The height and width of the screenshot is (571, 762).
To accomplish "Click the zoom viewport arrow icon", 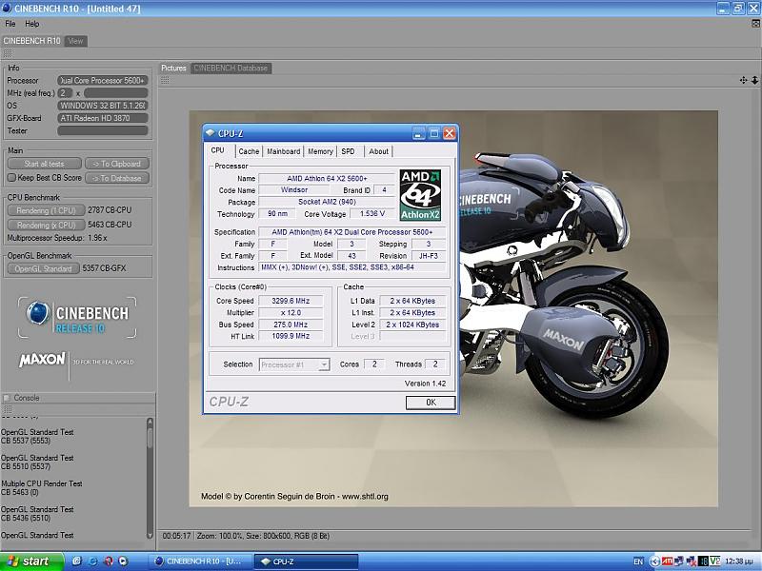I will pos(754,80).
